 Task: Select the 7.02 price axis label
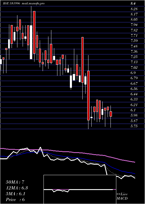point(134,68)
